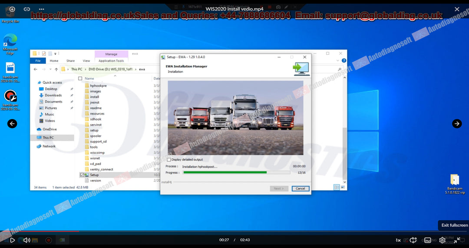The height and width of the screenshot is (248, 469).
Task: Switch to the Home ribbon tab
Action: coord(54,61)
